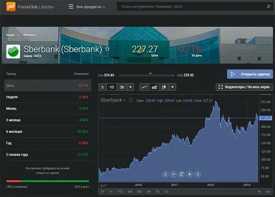Choose the 5 minute timeframe
Image resolution: width=275 pixels, height=197 pixels.
pyautogui.click(x=102, y=87)
